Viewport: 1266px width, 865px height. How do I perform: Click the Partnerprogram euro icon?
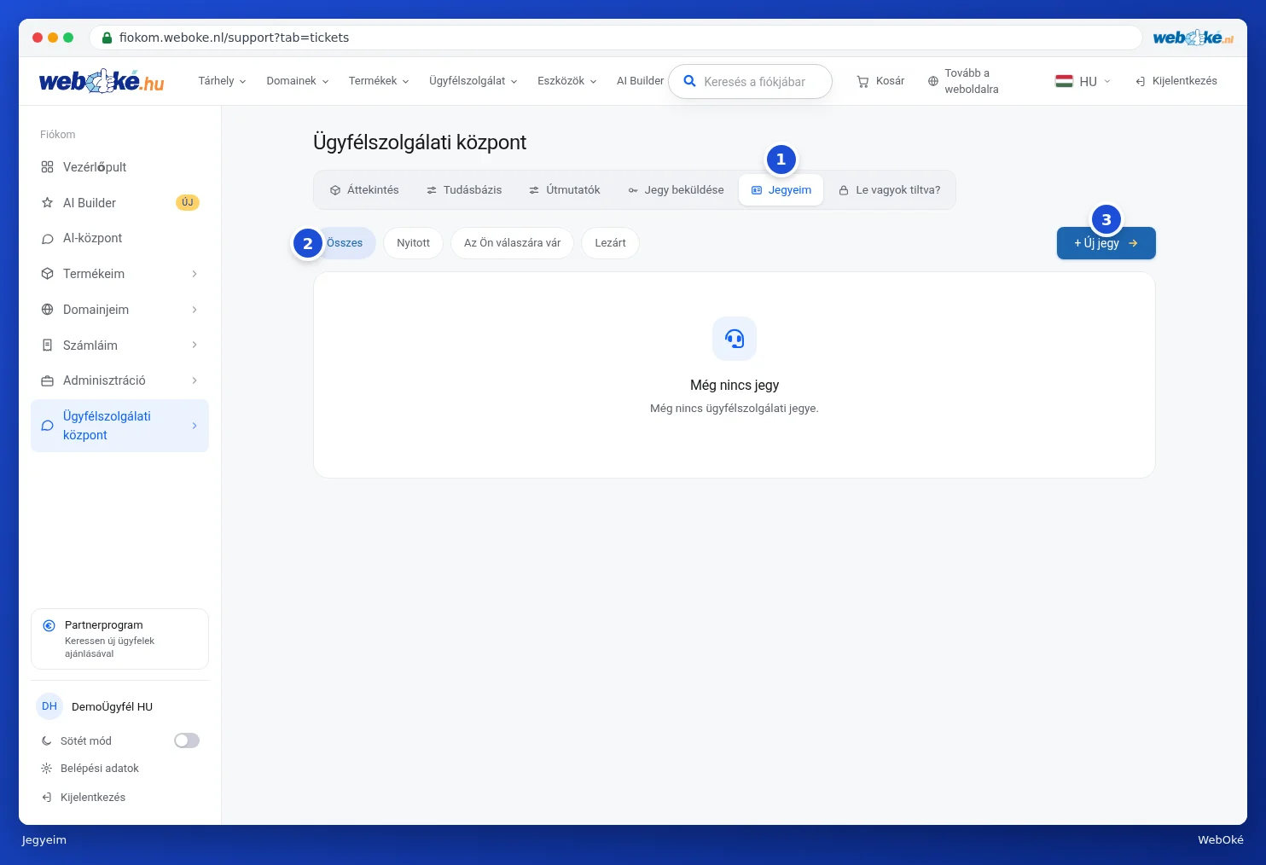pos(49,625)
